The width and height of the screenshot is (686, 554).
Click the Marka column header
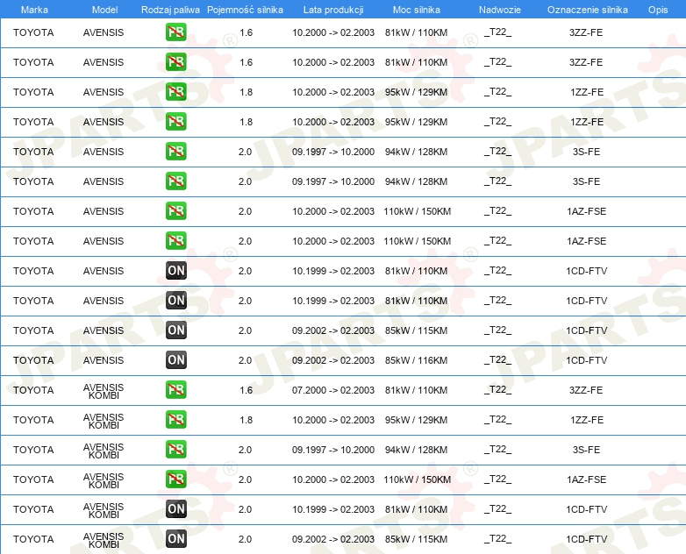(34, 10)
